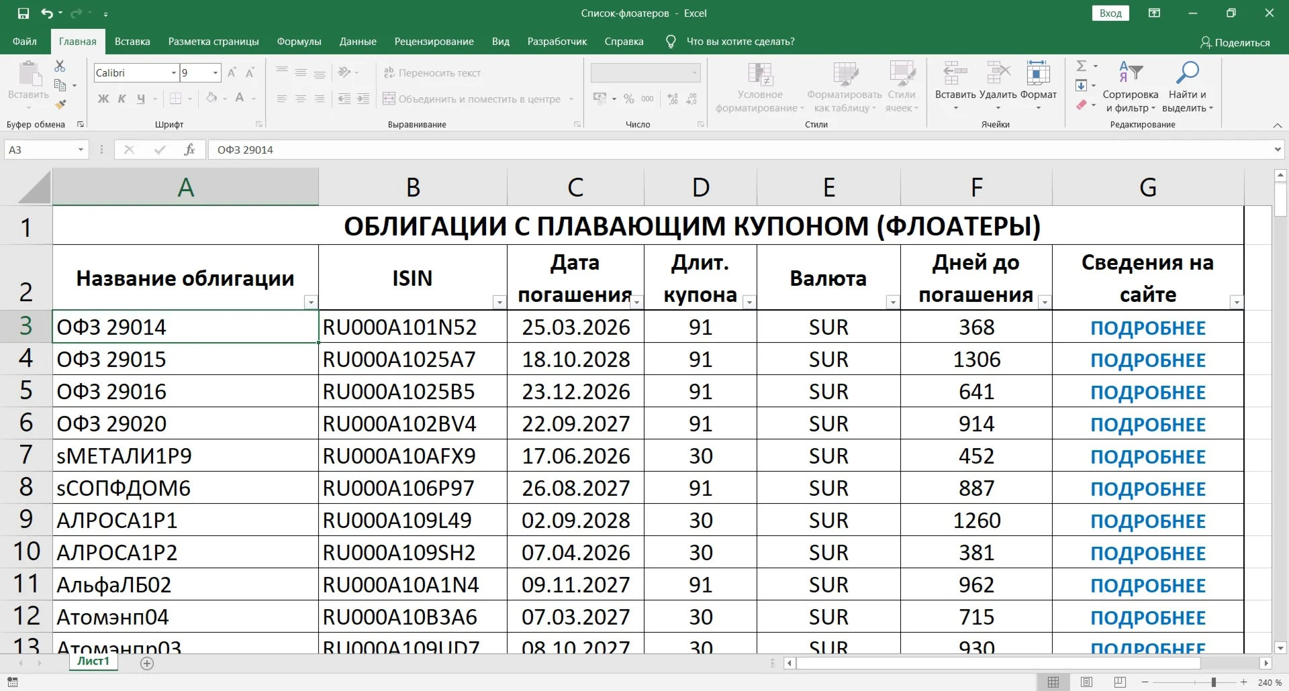Open the Формулы ribbon tab
This screenshot has height=691, width=1289.
(298, 41)
